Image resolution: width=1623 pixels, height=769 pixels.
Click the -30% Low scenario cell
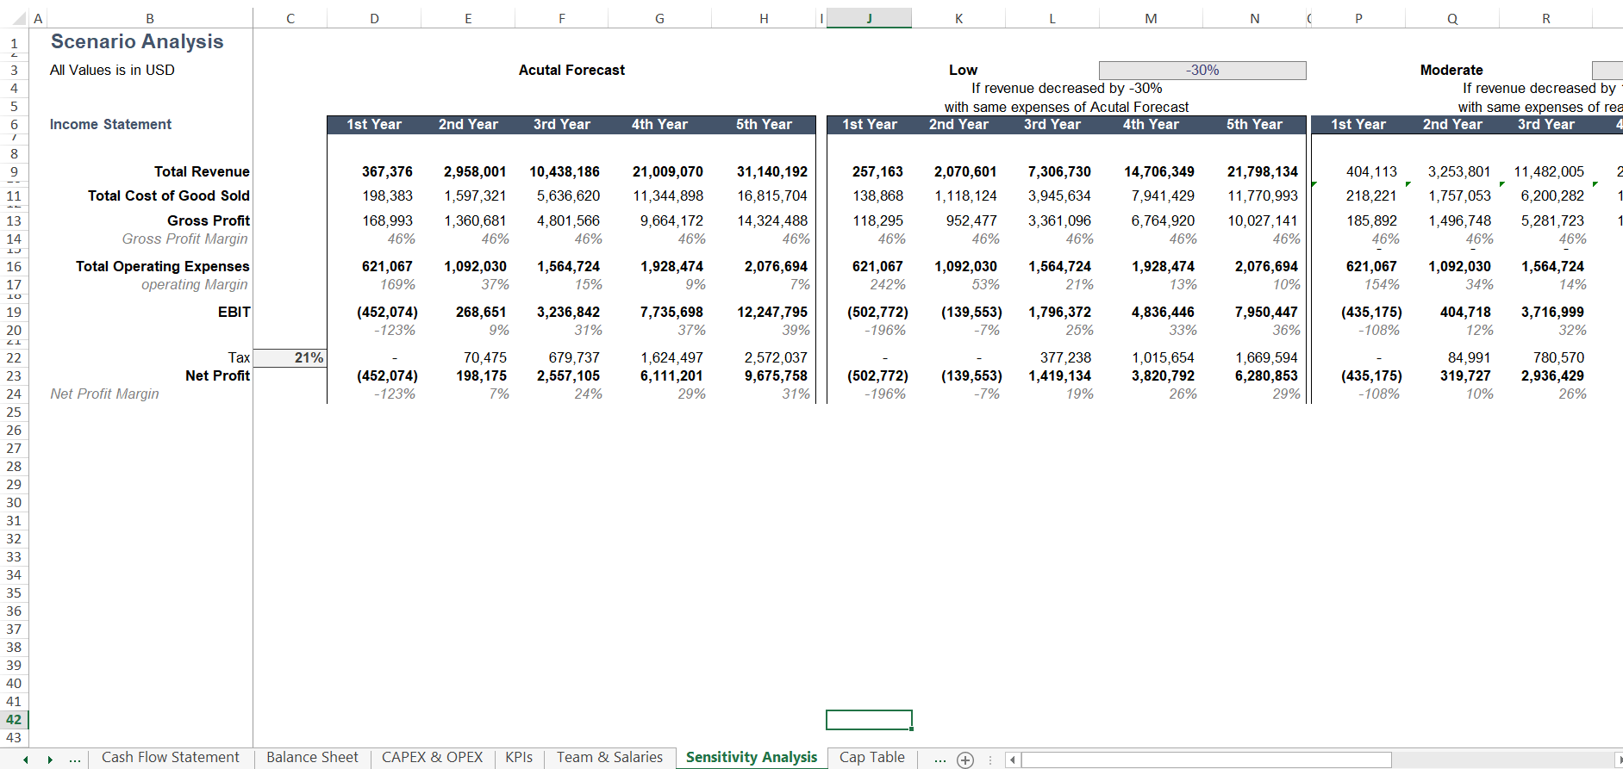[x=1202, y=70]
